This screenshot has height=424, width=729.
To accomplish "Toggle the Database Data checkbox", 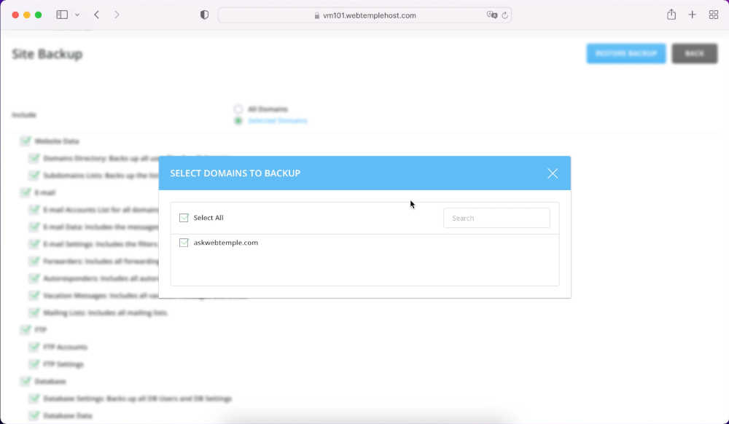I will (x=34, y=416).
